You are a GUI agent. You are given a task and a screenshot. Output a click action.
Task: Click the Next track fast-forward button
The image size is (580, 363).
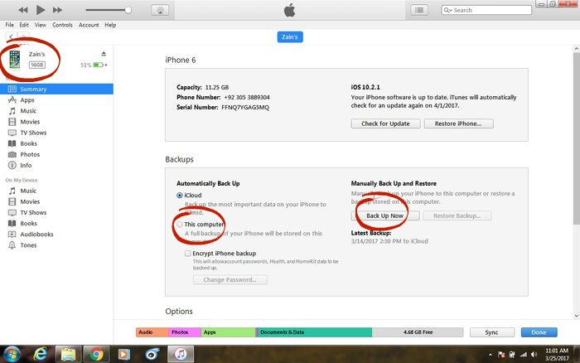tap(57, 10)
